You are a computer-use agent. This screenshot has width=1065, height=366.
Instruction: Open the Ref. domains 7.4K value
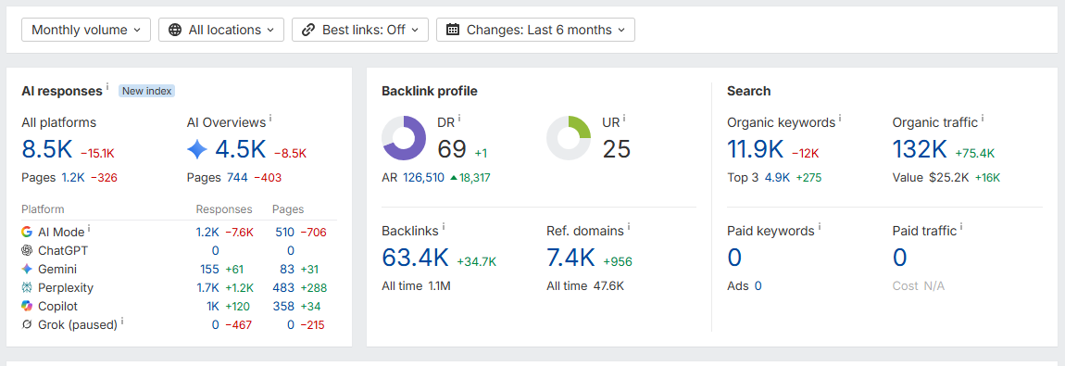coord(570,258)
